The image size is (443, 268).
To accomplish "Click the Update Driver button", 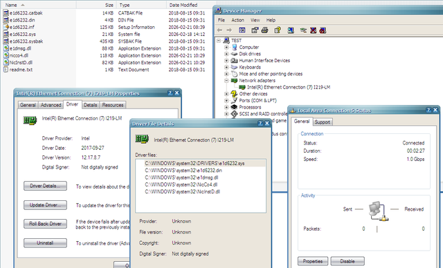I will [x=45, y=205].
